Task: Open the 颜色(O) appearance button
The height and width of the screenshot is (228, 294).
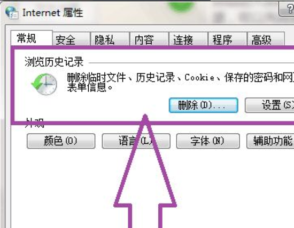Action: click(x=61, y=141)
